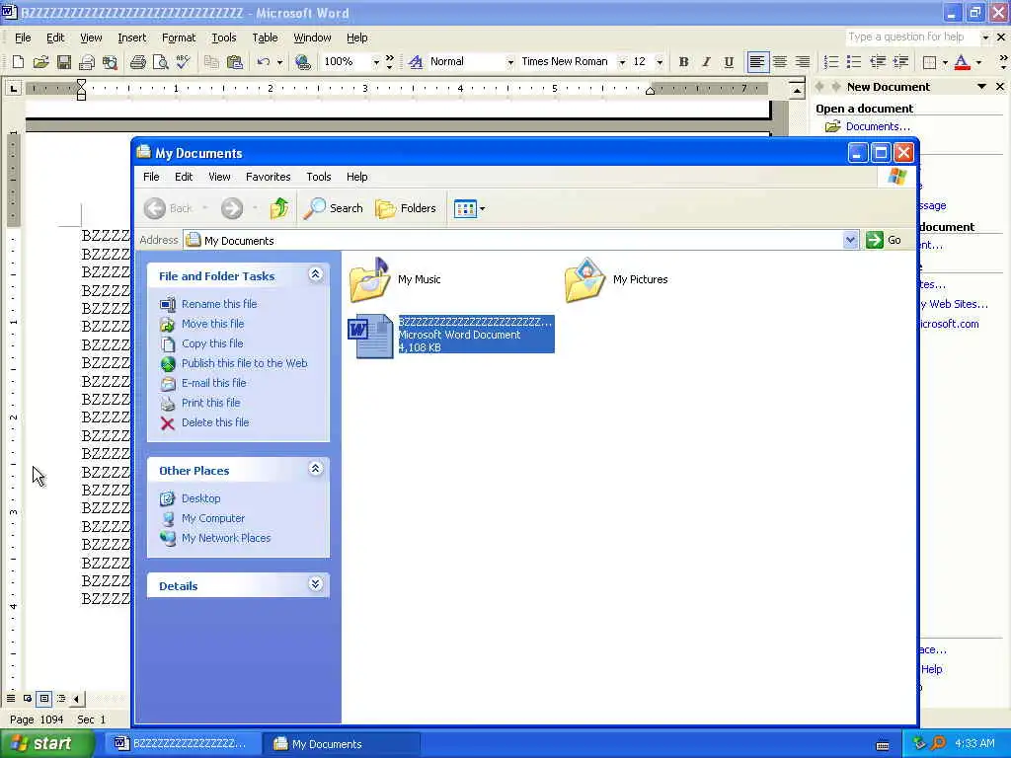Set Align Right paragraph alignment
The height and width of the screenshot is (758, 1011).
point(803,62)
